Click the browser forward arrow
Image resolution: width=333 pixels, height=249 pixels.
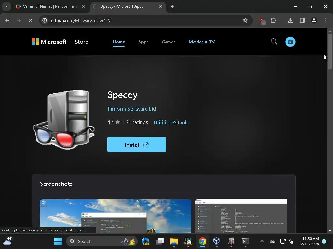19,20
